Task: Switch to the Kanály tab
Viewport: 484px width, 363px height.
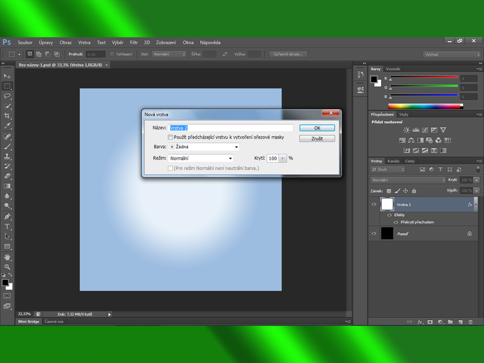Action: point(393,161)
